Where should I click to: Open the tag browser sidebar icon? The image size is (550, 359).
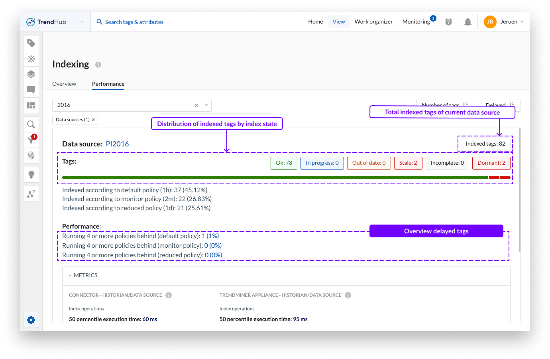click(31, 43)
